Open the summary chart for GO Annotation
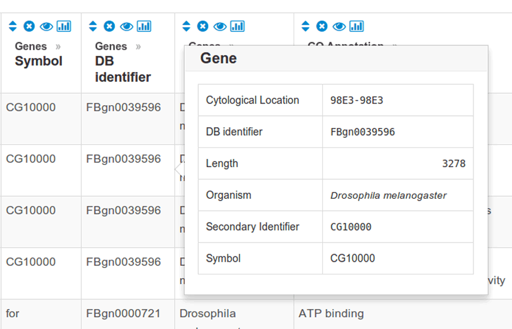Screen dimensions: 512x329 pos(357,26)
